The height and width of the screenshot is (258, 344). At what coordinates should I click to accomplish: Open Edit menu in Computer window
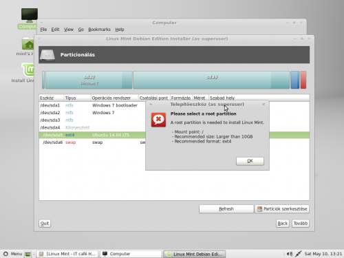[x=55, y=30]
